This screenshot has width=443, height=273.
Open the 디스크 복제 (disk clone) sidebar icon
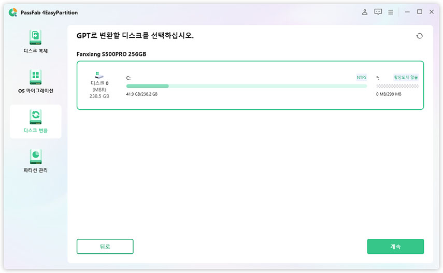[x=35, y=38]
